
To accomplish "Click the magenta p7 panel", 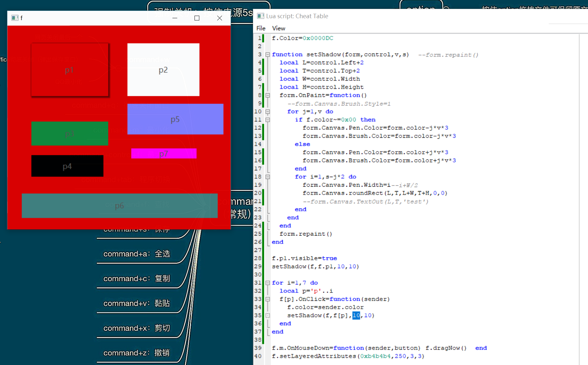I will point(163,153).
